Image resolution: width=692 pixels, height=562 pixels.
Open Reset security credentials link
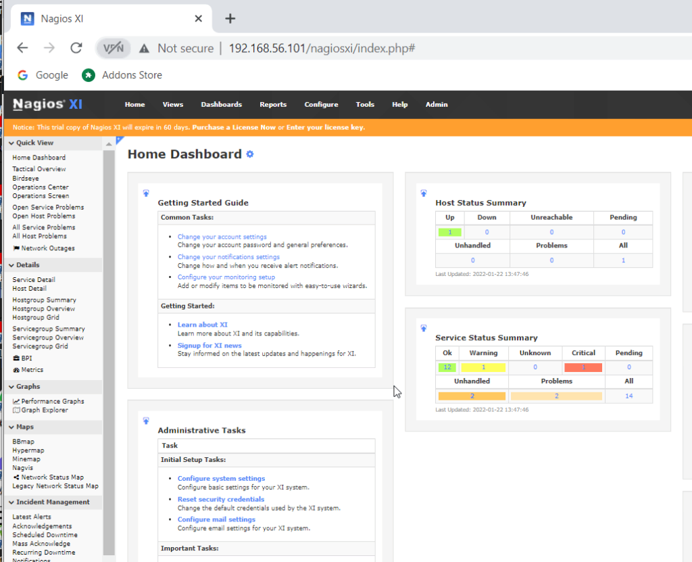tap(221, 499)
